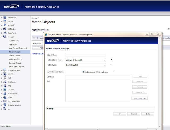This screenshot has height=130, width=170.
Task: Click the Add button in main page
Action: 38,48
